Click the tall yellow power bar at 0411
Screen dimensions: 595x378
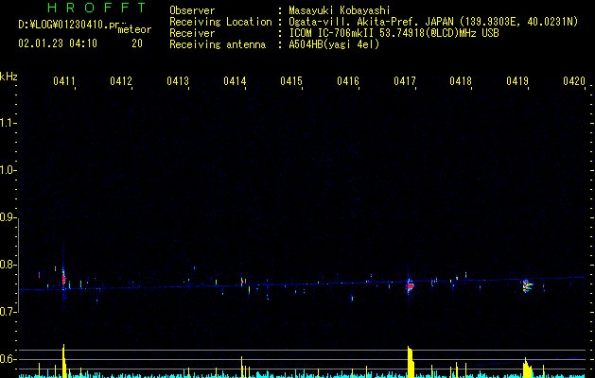63,361
